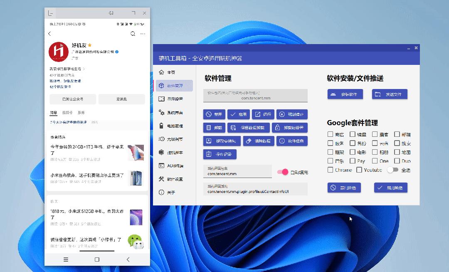Check the Chrome checkbox under Google套件管理

(x=330, y=170)
